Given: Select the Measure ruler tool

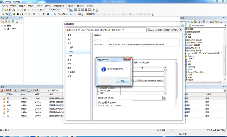Looking at the screenshot, I should coord(59,14).
